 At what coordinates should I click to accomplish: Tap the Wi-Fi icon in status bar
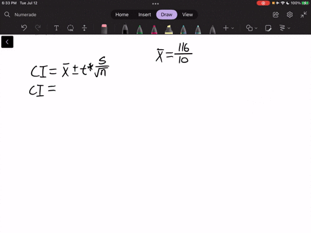(282, 3)
